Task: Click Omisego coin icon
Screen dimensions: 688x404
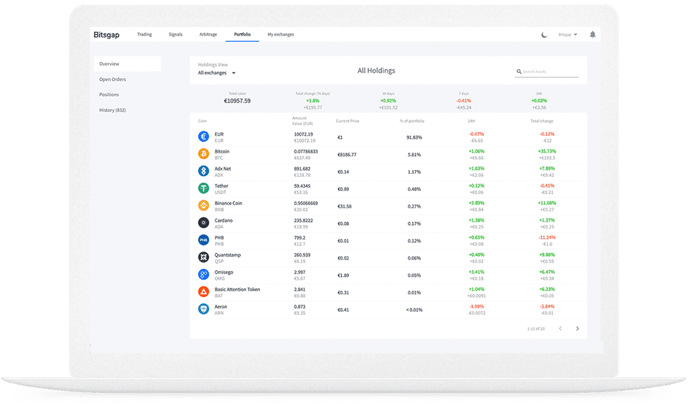Action: coord(204,274)
